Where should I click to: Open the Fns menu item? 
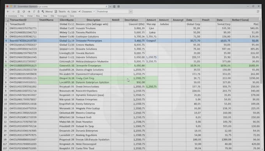[x=22, y=16]
